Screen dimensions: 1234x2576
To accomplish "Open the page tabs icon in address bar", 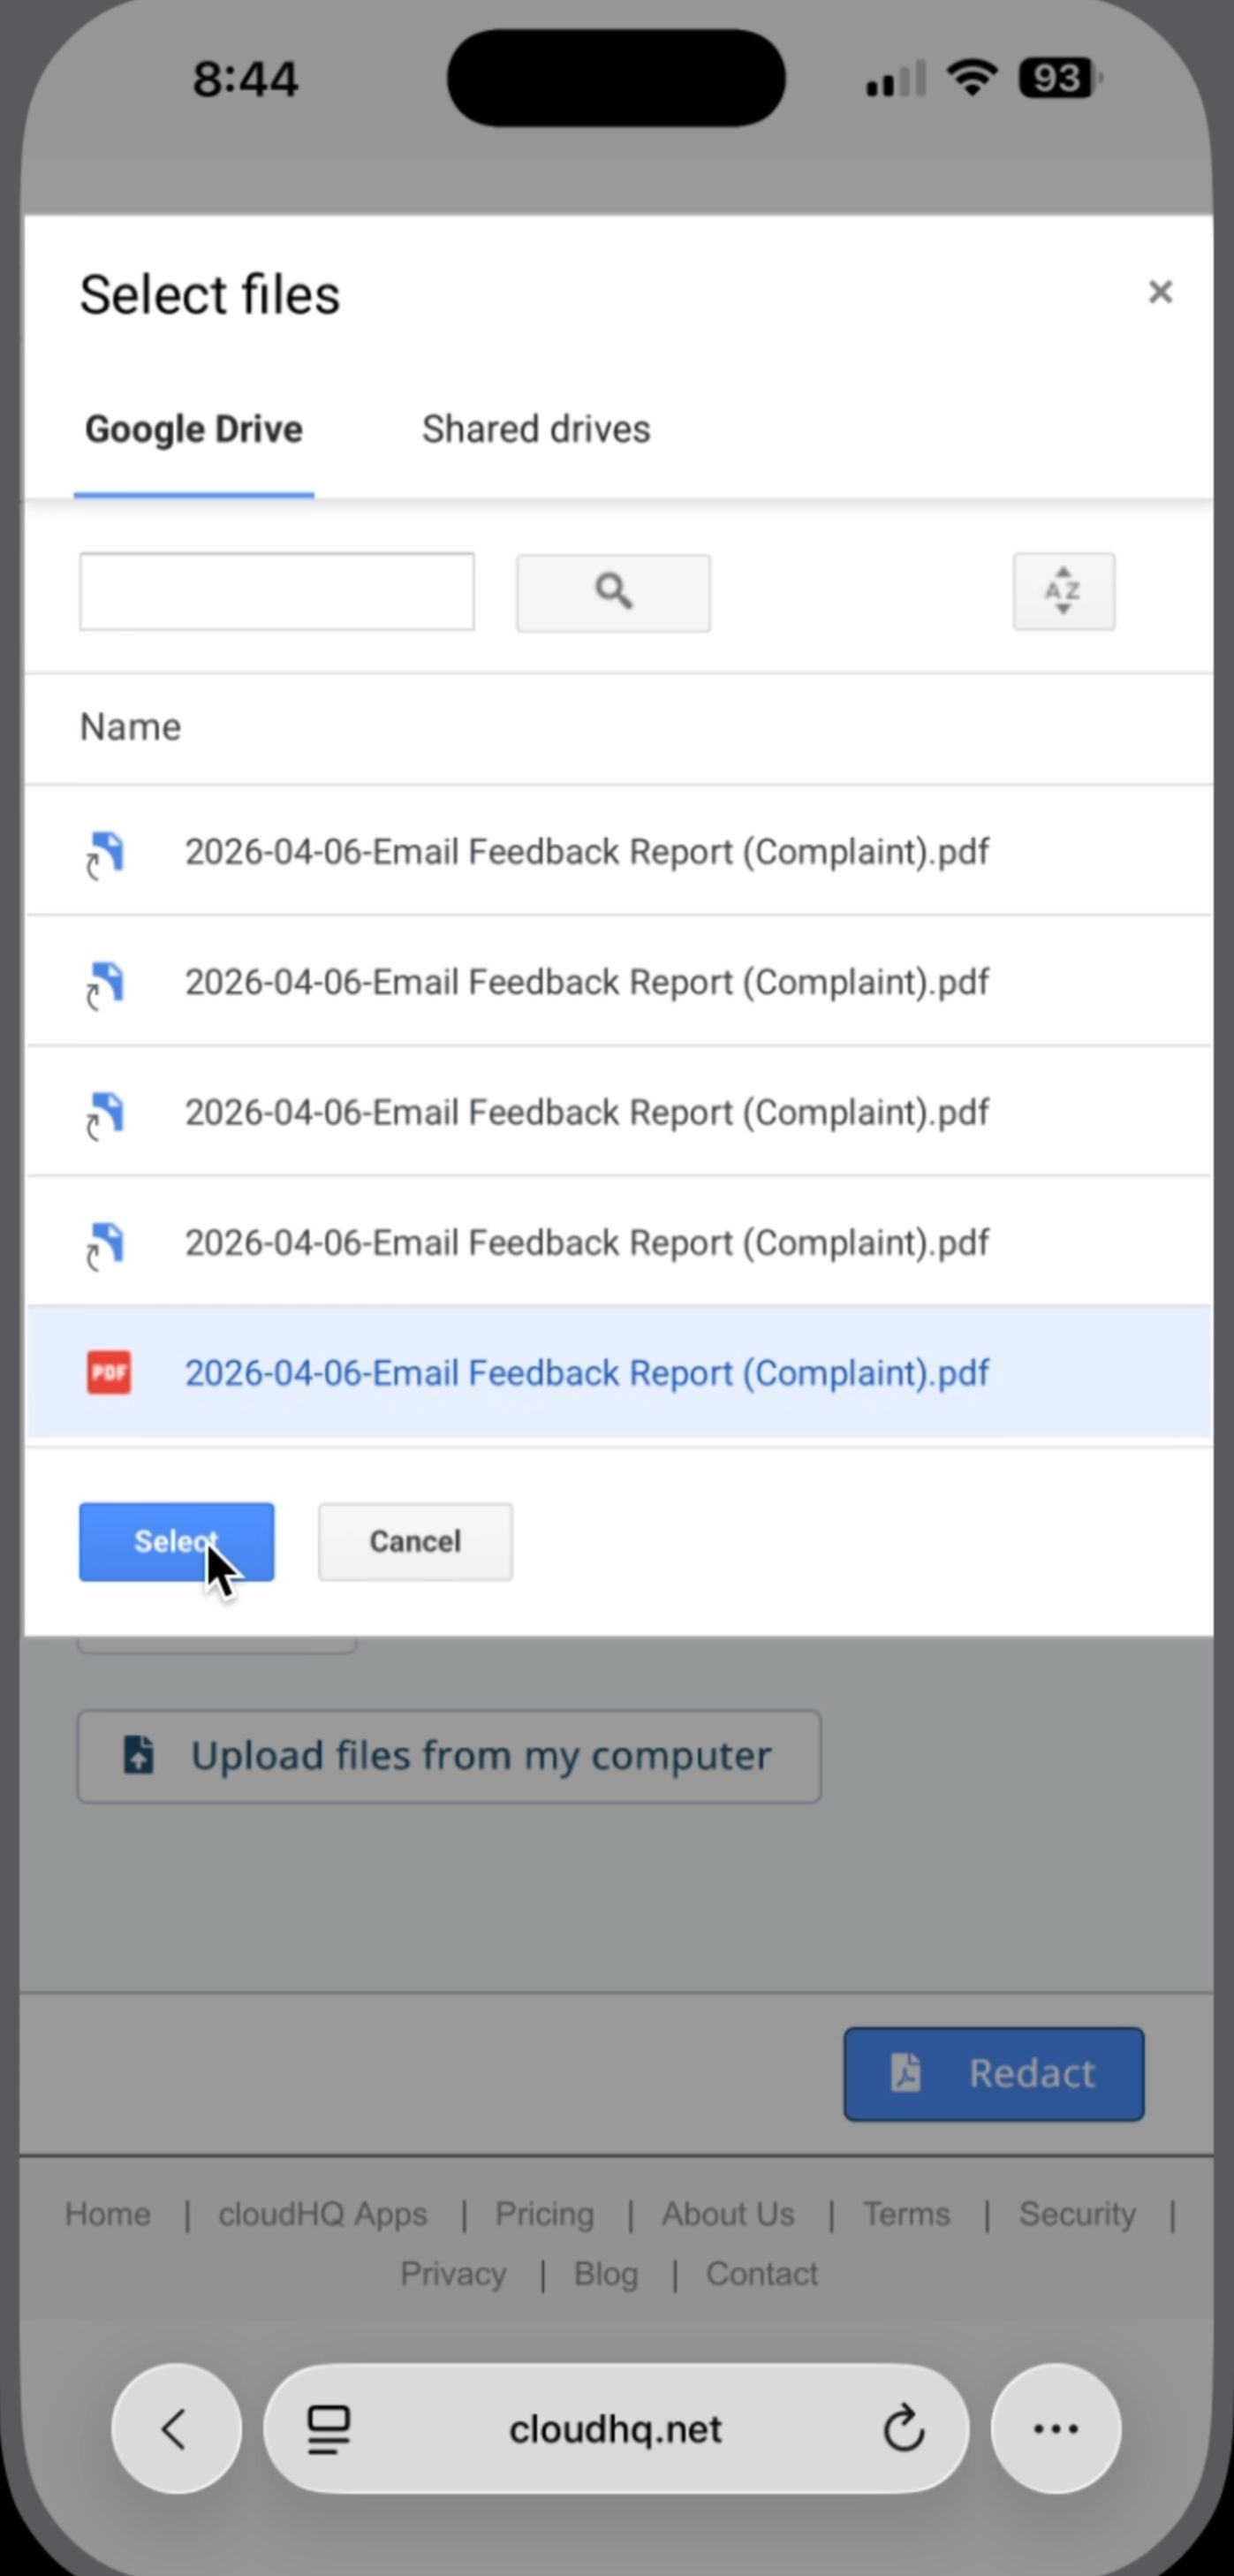I will click(x=328, y=2428).
